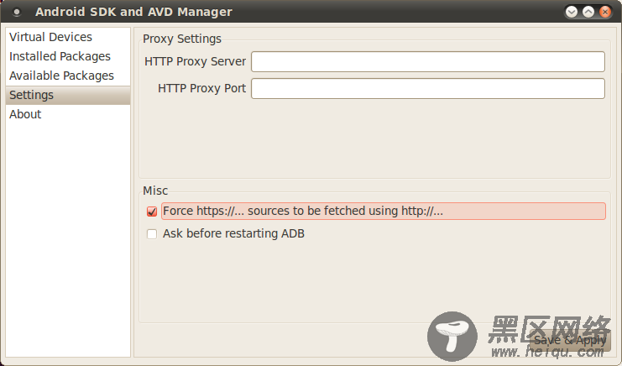This screenshot has width=622, height=366.
Task: Go to Available Packages
Action: click(68, 76)
